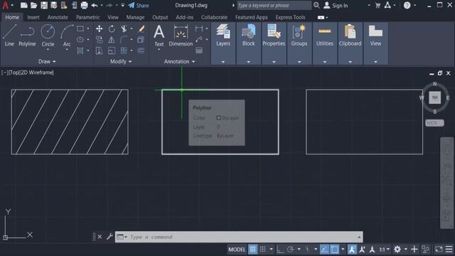Expand the Draw panel
455x256 pixels.
pyautogui.click(x=47, y=62)
